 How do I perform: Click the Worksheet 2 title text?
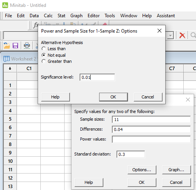click(23, 59)
